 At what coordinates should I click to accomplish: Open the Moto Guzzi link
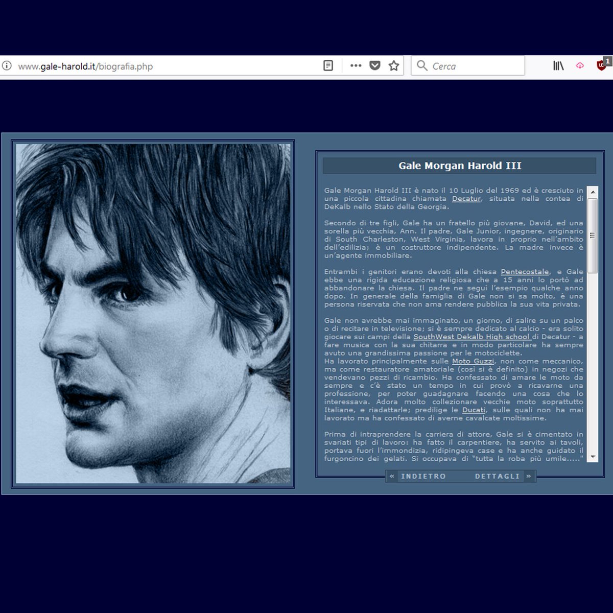(x=473, y=361)
